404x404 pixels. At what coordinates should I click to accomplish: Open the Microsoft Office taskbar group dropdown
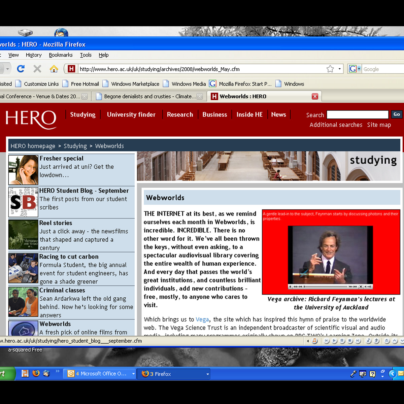pyautogui.click(x=133, y=374)
